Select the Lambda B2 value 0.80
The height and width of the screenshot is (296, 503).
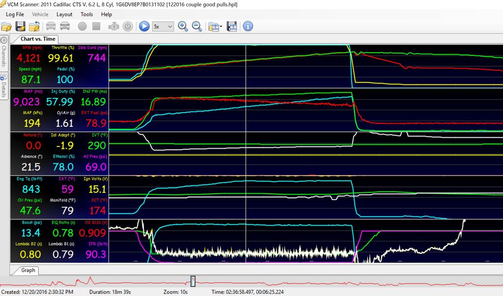30,255
